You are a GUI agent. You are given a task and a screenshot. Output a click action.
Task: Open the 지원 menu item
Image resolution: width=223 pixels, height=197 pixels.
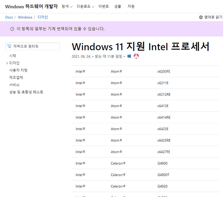tap(131, 6)
